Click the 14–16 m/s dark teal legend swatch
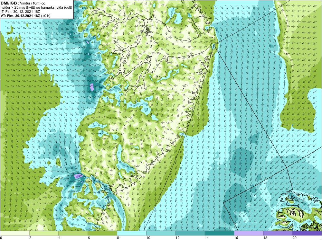322x240 pixels. 220,233
